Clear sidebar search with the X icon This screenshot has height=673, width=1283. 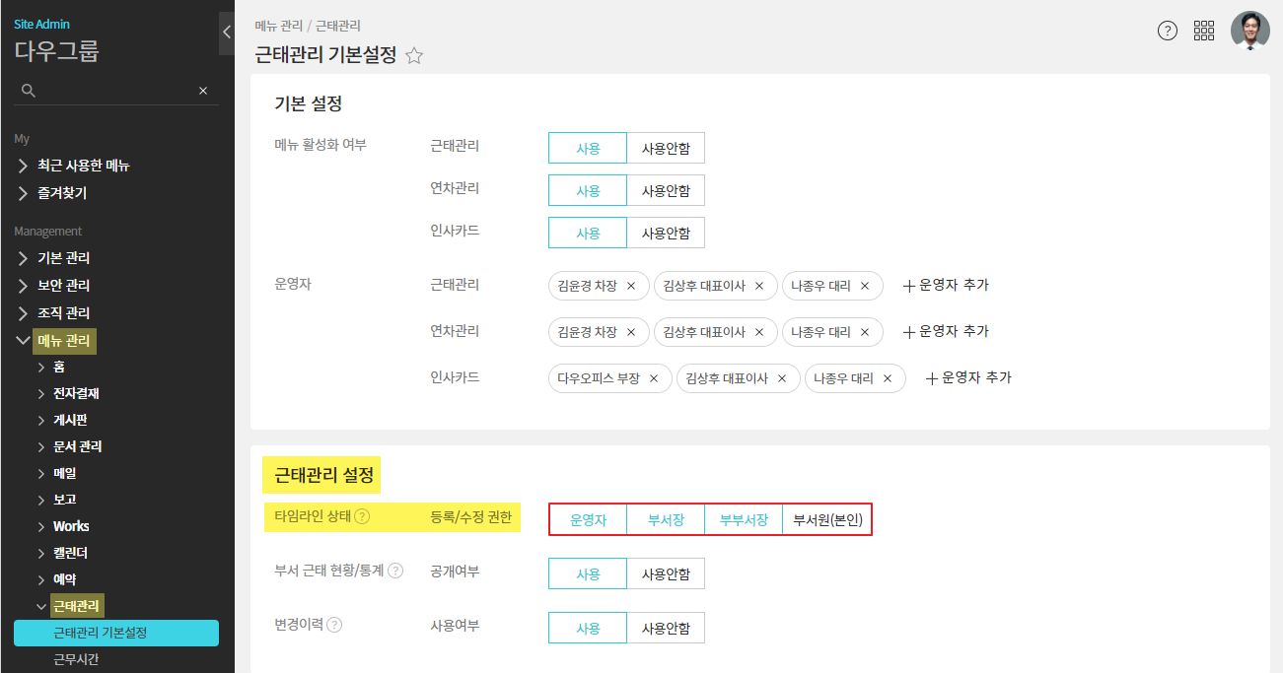coord(203,91)
